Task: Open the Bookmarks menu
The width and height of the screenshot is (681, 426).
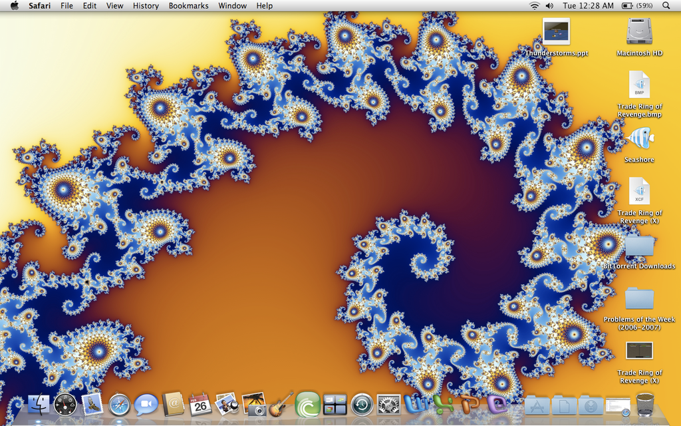Action: (188, 5)
